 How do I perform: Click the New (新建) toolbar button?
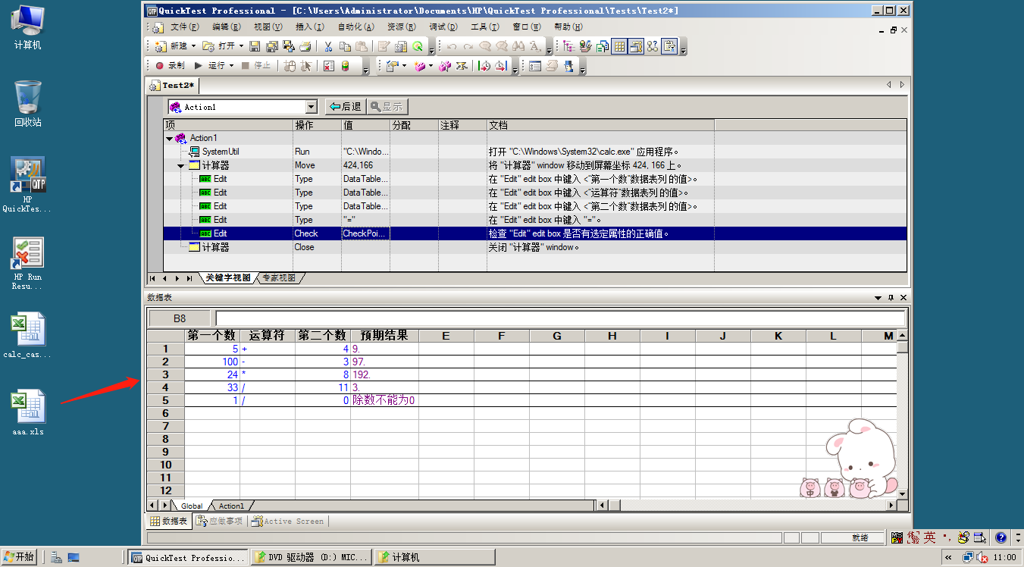point(171,46)
